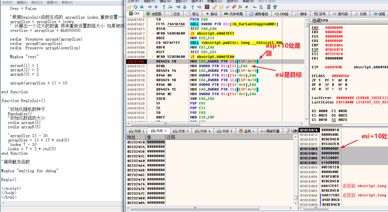Open the 线程 threads tab
The width and height of the screenshot is (388, 212).
coord(379,14)
